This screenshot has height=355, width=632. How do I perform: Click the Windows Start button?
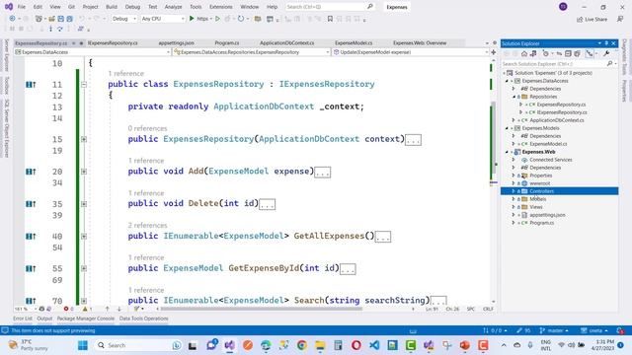click(x=83, y=345)
